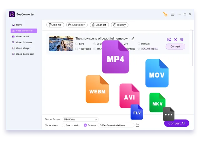The image size is (200, 145).
Task: Select the Custom file location option
Action: coord(90,125)
